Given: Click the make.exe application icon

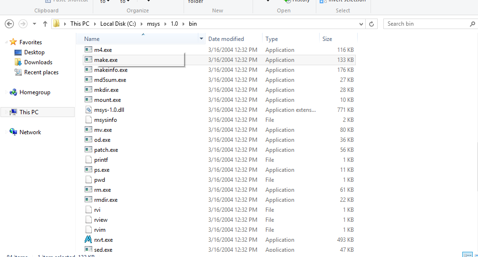Looking at the screenshot, I should (88, 60).
